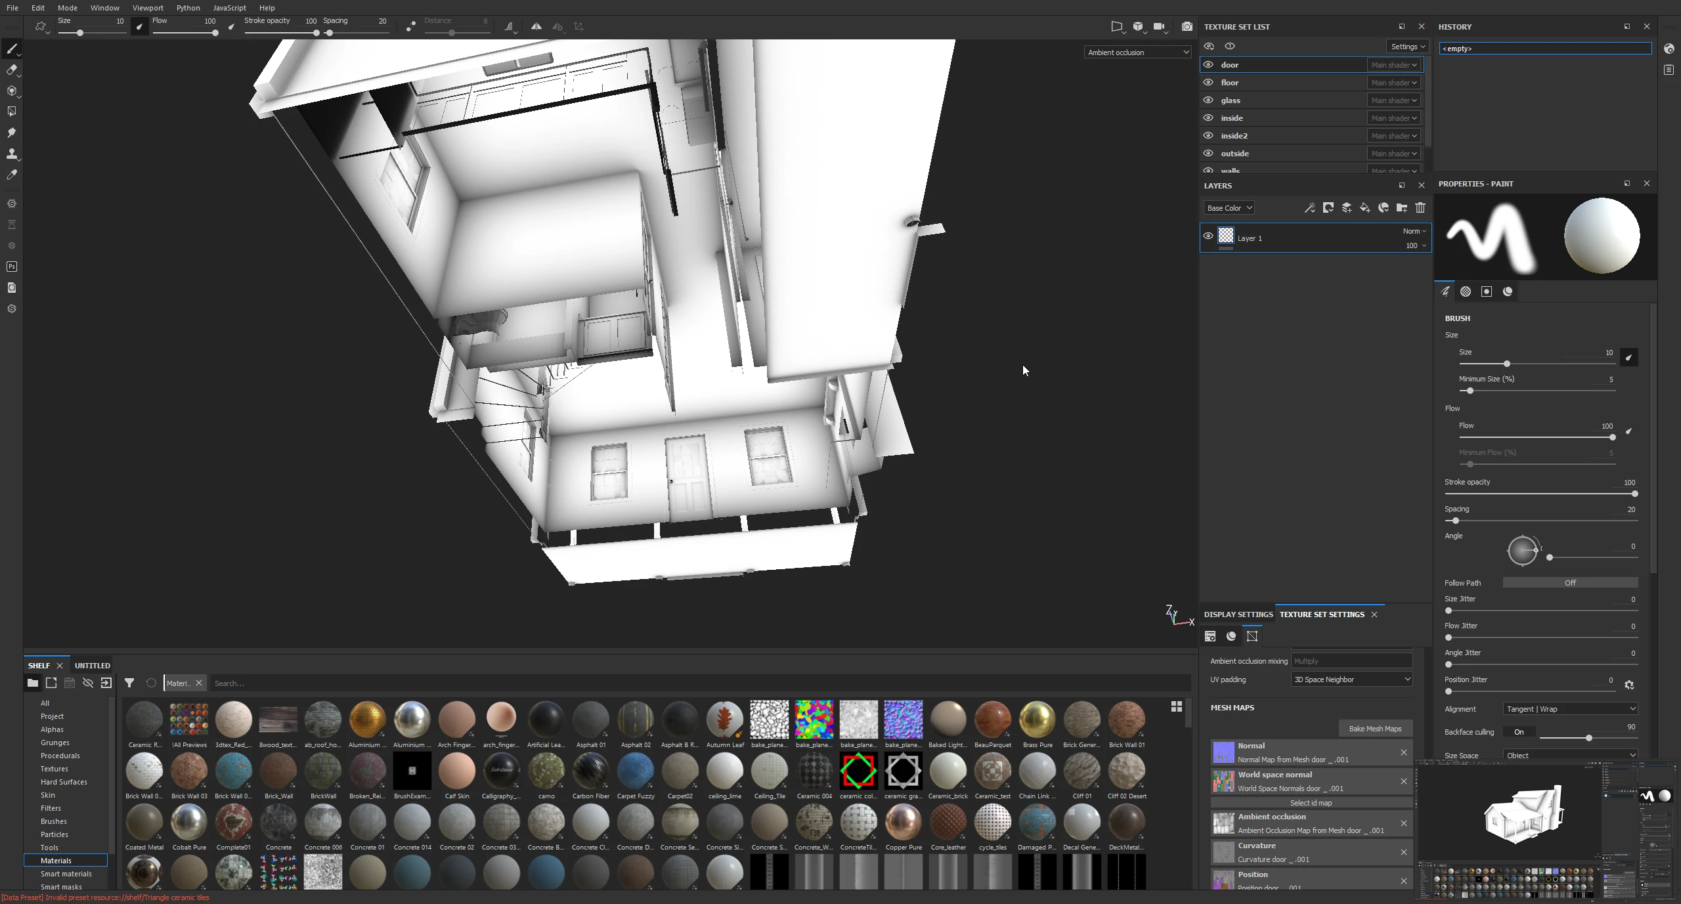
Task: Select the Material Picker eyedropper tool
Action: coord(11,175)
